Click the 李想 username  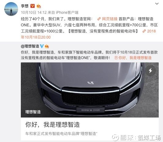click(25, 6)
